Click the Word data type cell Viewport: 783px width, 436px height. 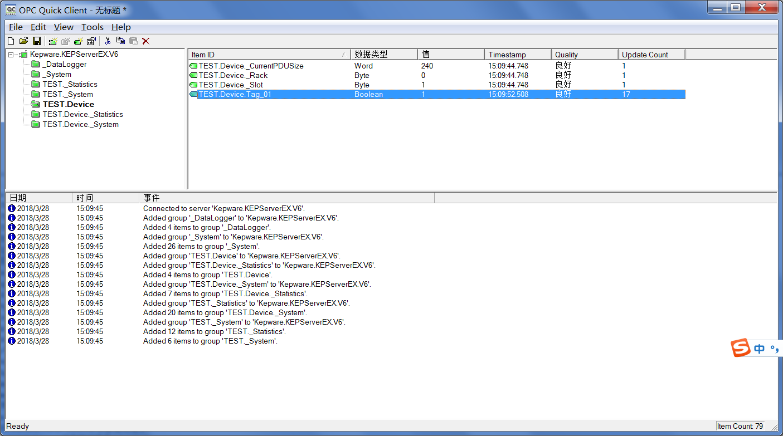pyautogui.click(x=363, y=66)
